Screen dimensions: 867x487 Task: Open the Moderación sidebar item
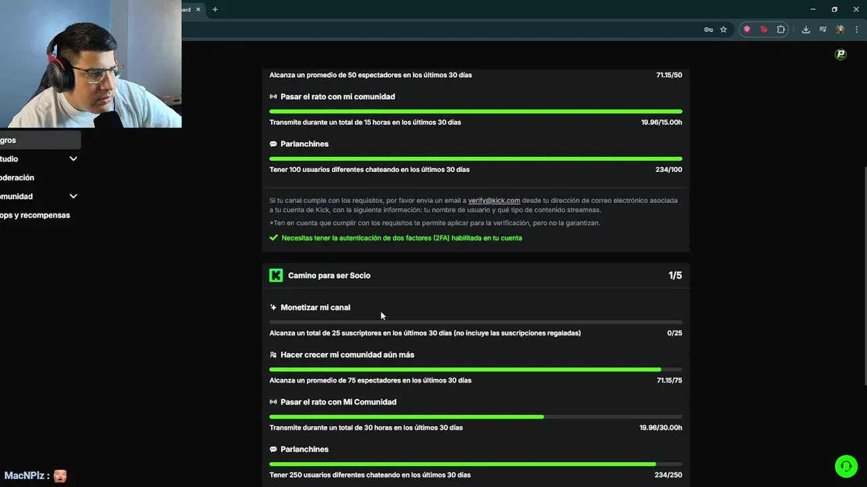(x=17, y=178)
